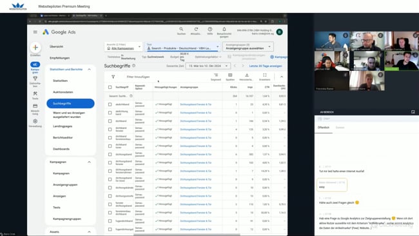419x236 pixels.
Task: Click the Herunterladen download icon
Action: [247, 75]
